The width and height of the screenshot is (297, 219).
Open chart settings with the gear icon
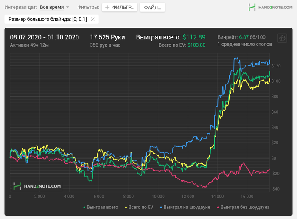(282, 39)
